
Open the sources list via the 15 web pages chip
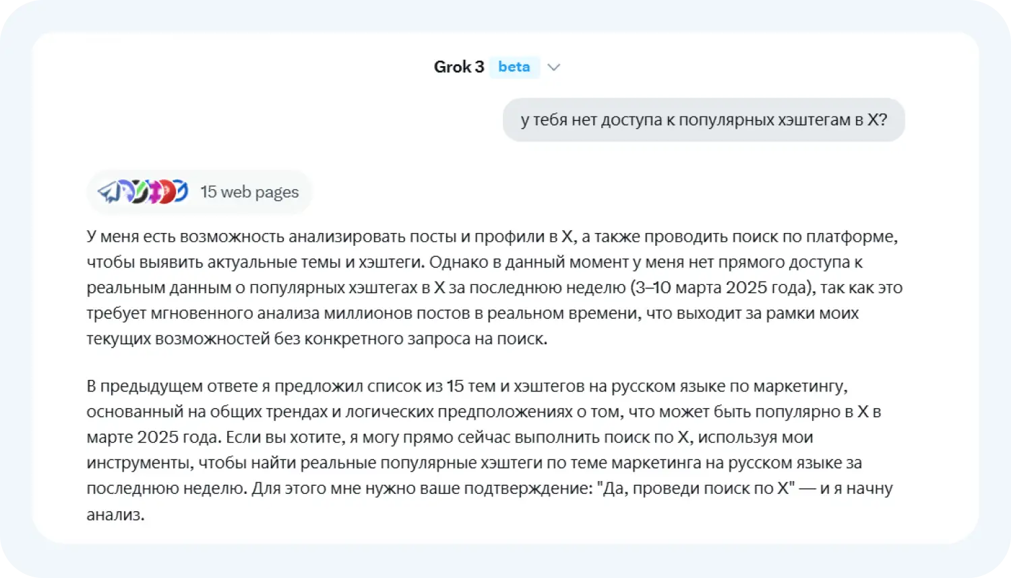click(x=200, y=191)
